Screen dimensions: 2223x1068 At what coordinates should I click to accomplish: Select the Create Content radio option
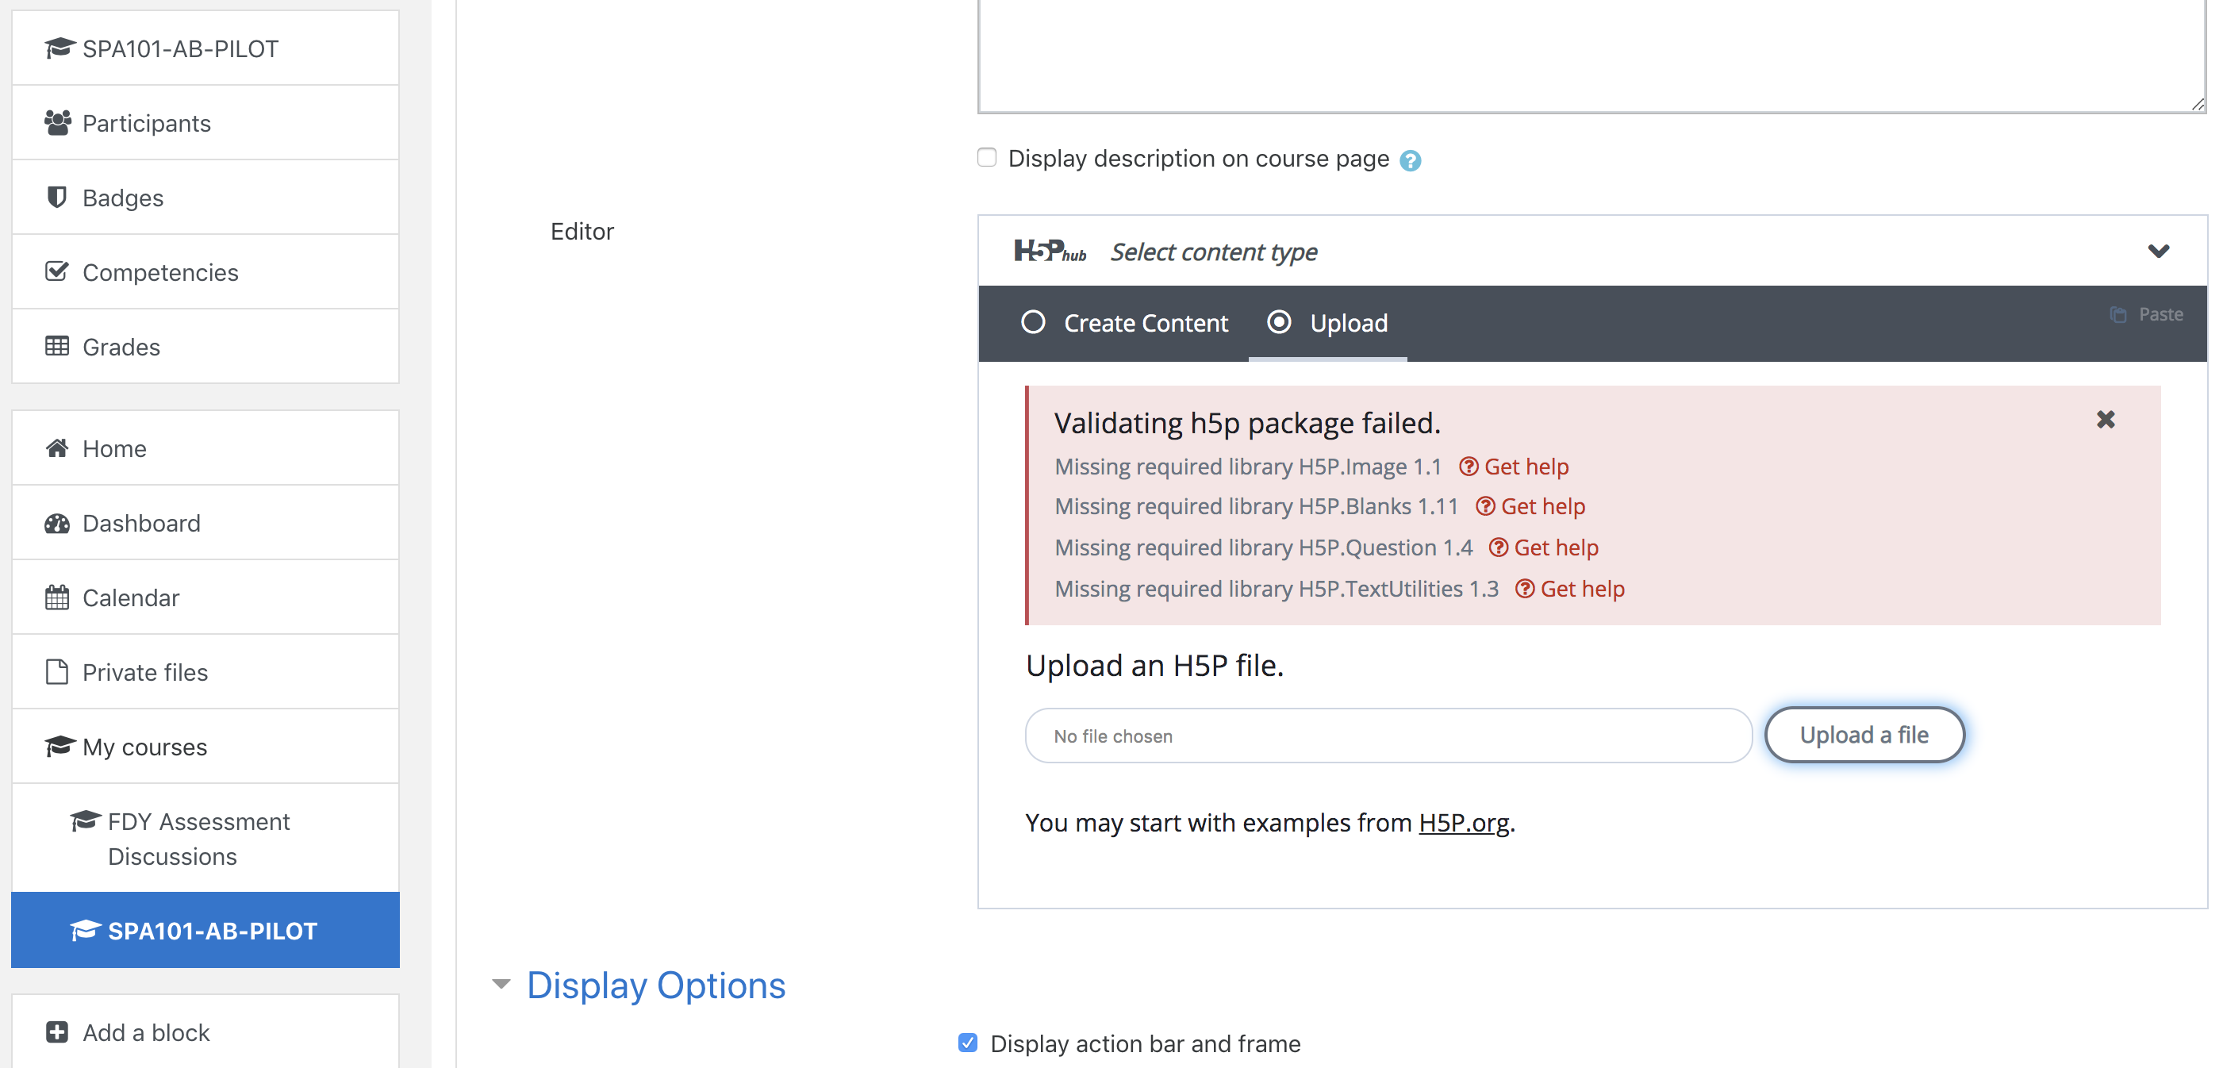(x=1033, y=323)
